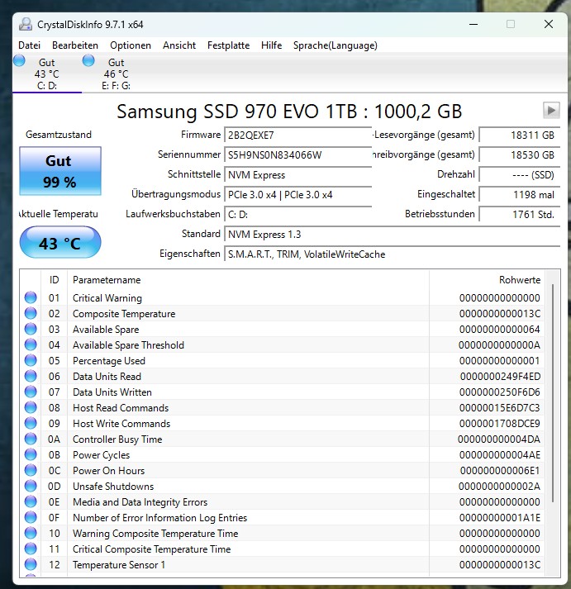Click the status orb of Media and Data Integrity Errors
The width and height of the screenshot is (571, 589).
coord(31,502)
